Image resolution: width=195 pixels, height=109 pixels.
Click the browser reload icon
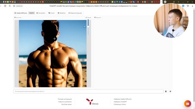(x=10, y=6)
